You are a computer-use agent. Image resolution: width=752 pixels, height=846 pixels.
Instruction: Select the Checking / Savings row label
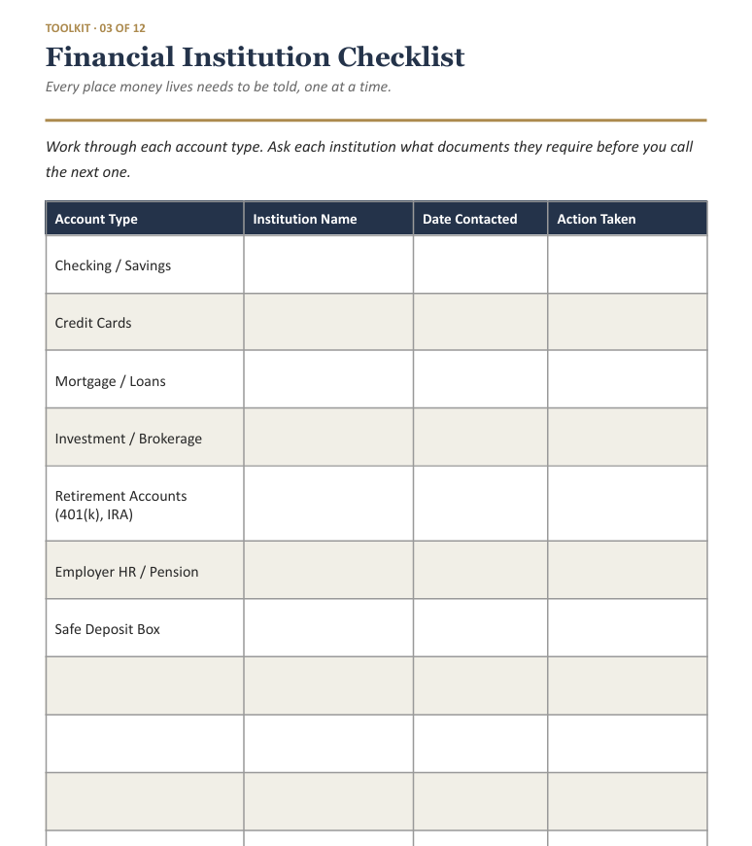(x=113, y=265)
